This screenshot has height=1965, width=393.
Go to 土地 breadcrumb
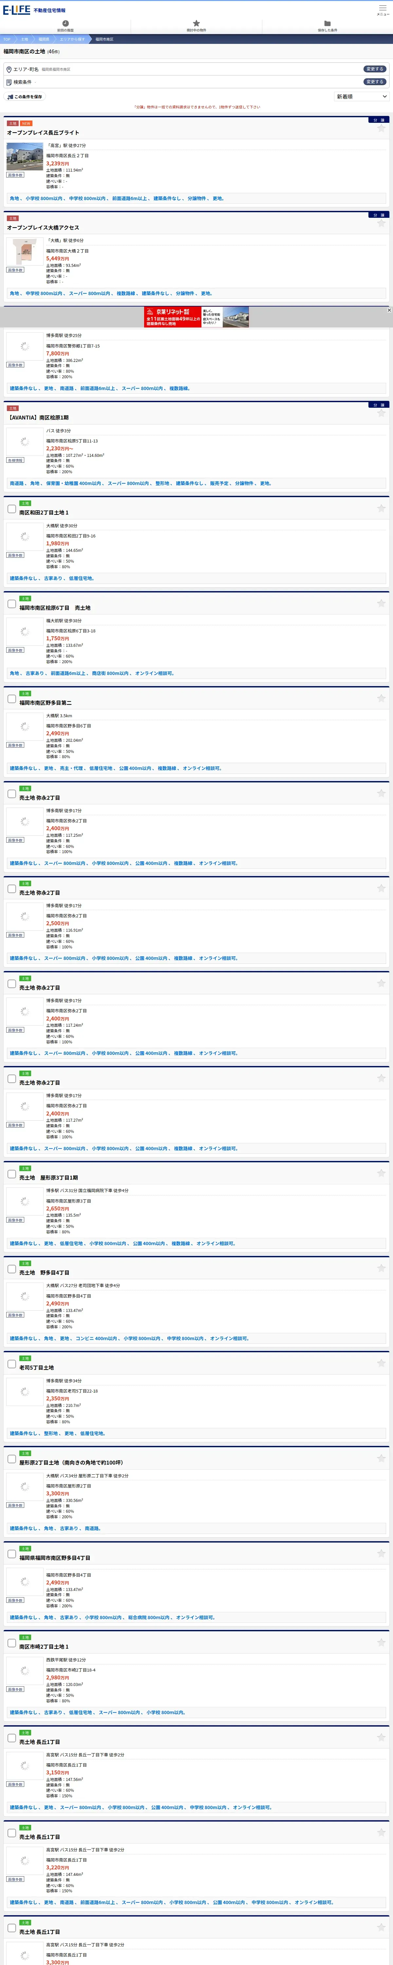[x=25, y=39]
